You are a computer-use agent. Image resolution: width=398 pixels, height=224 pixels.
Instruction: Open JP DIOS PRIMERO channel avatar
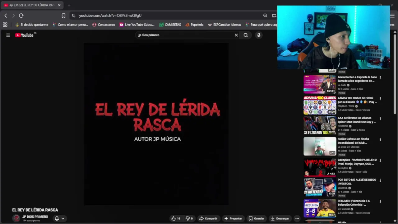pyautogui.click(x=16, y=218)
